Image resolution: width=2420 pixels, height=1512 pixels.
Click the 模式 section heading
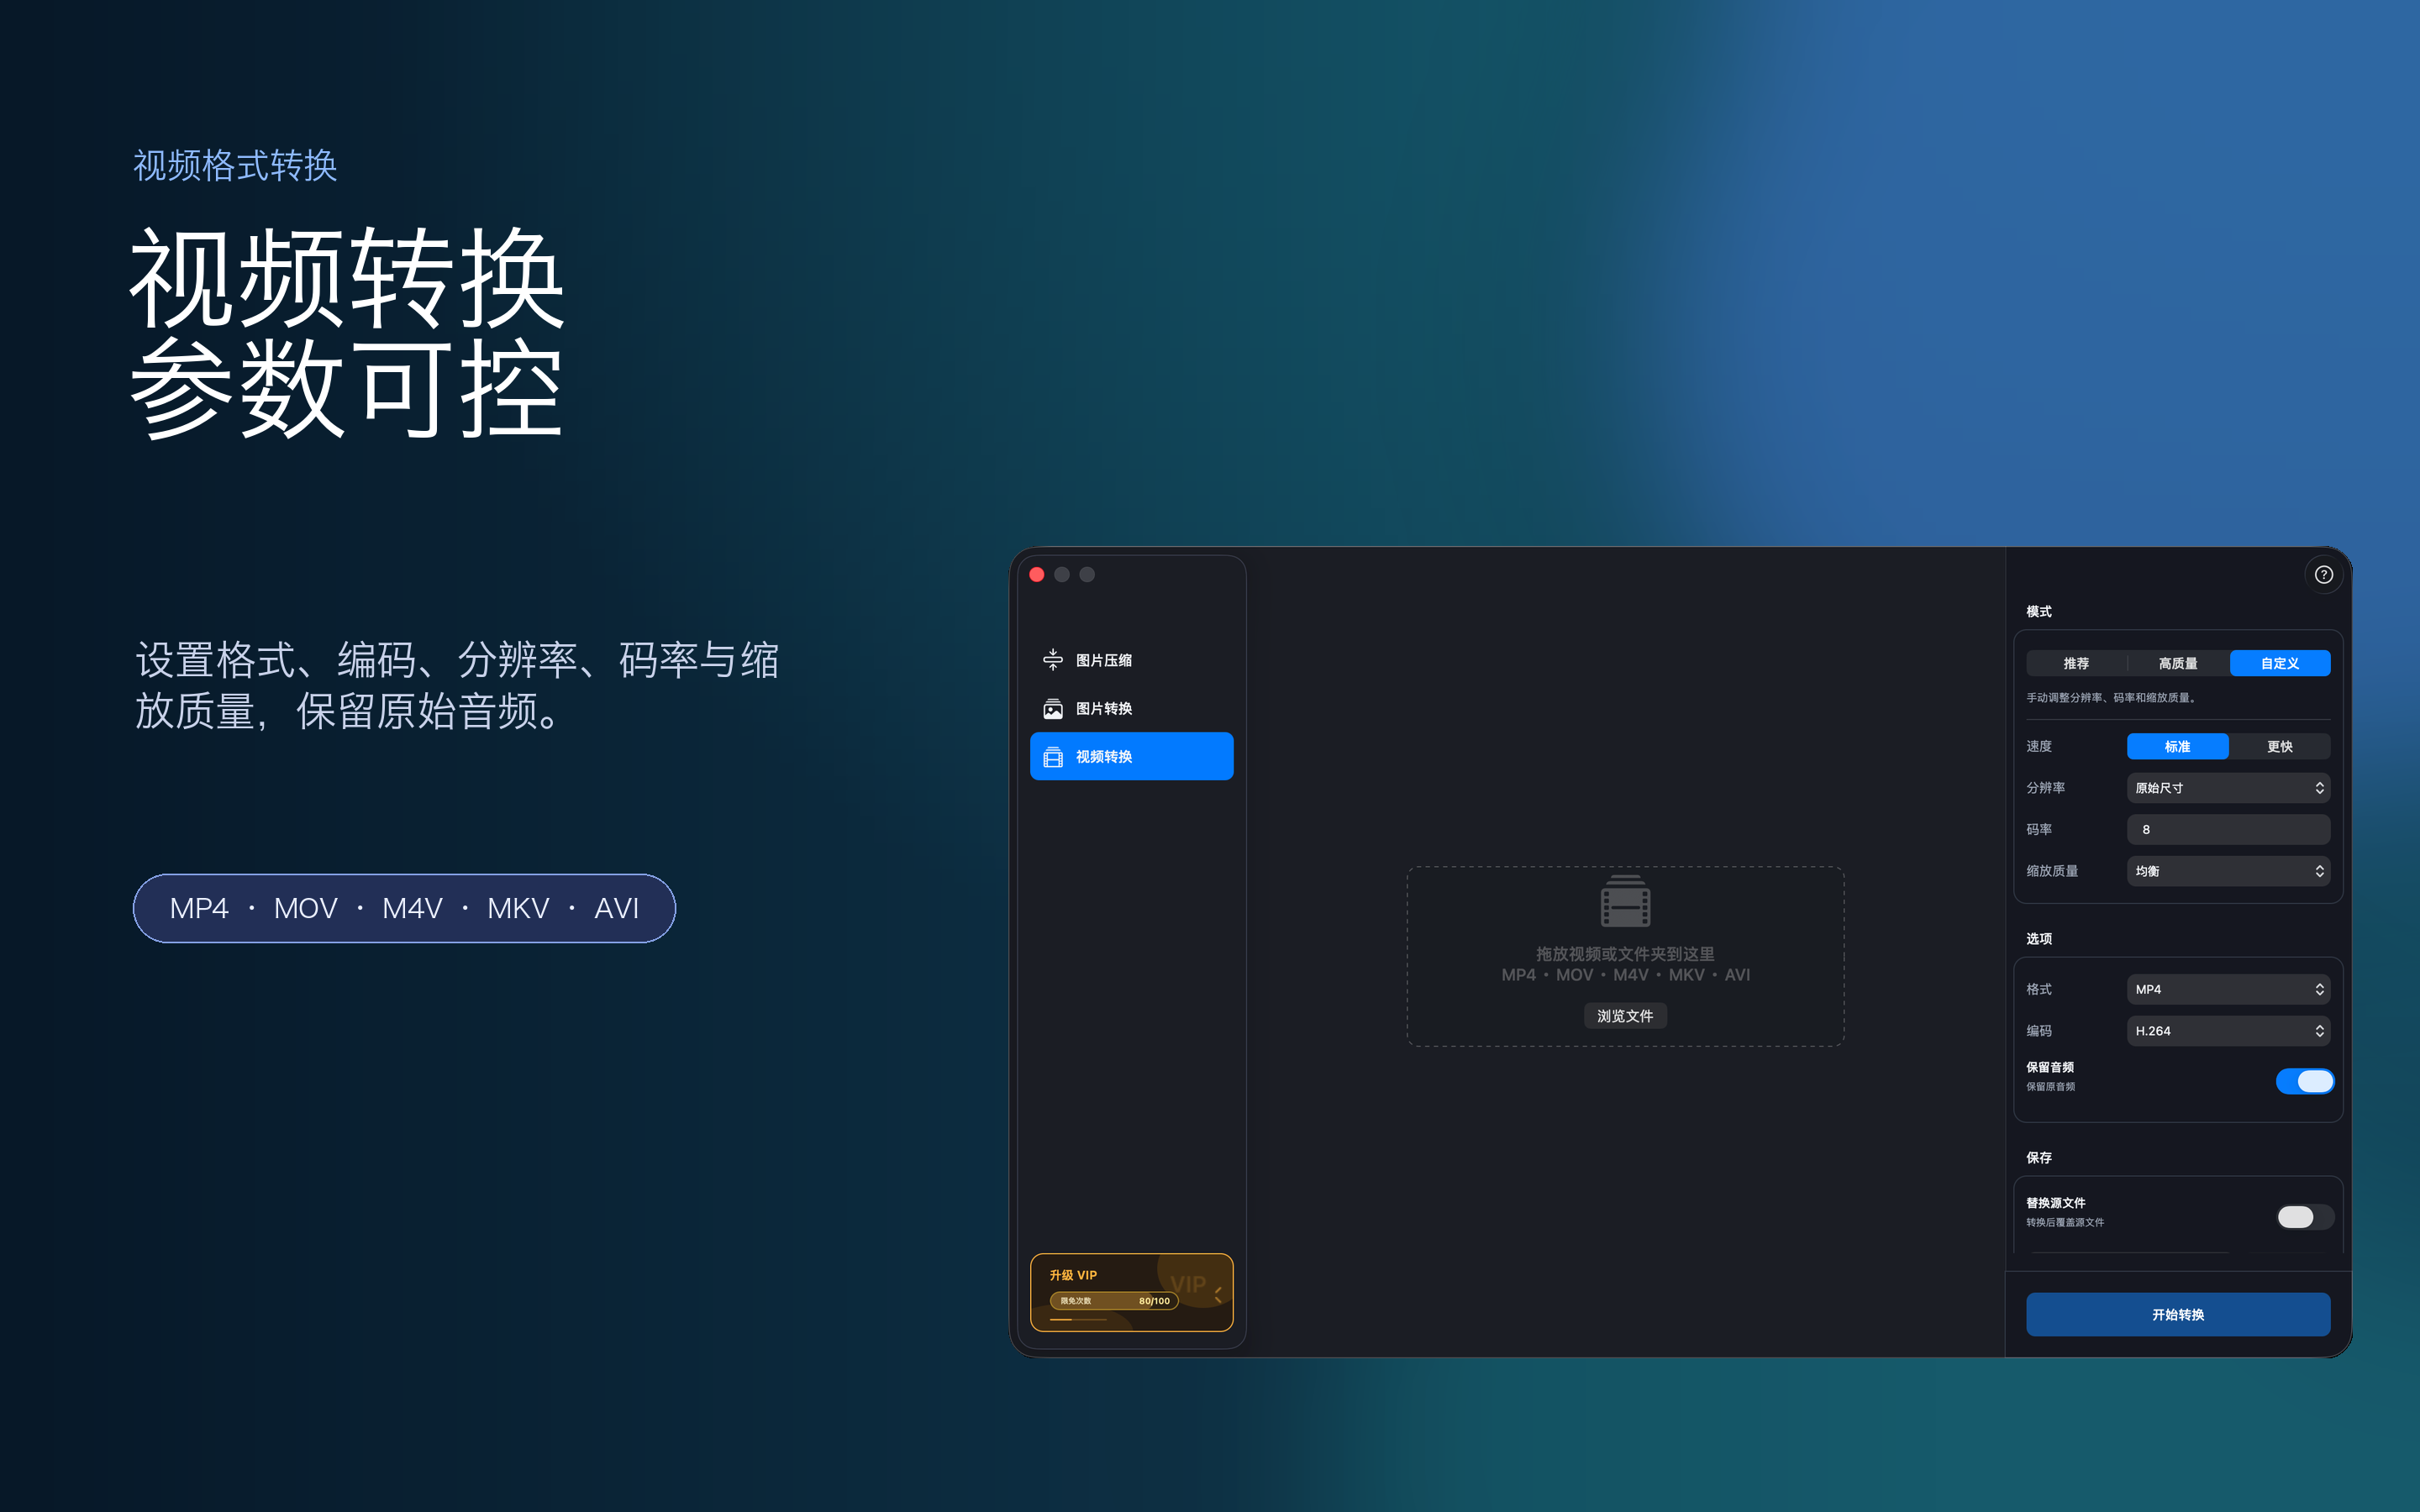tap(2039, 611)
